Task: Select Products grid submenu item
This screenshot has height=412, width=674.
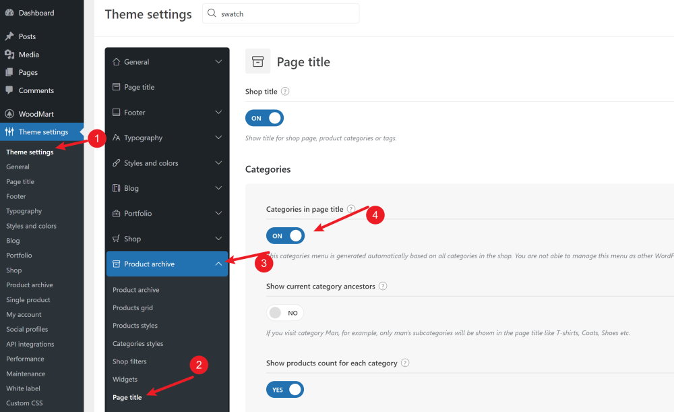Action: pos(133,308)
